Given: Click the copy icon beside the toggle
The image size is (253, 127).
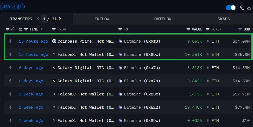Looking at the screenshot, I should (x=242, y=8).
